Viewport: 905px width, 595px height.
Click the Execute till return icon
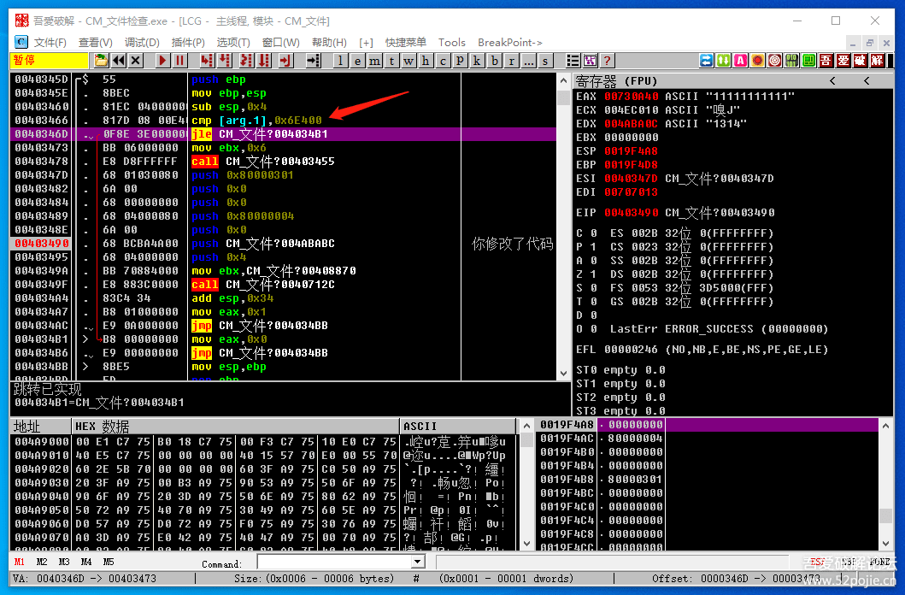pos(286,61)
